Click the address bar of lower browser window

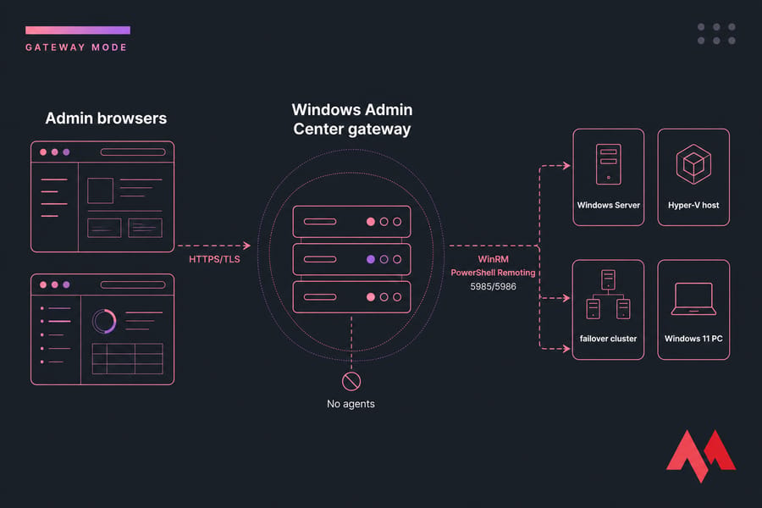133,284
